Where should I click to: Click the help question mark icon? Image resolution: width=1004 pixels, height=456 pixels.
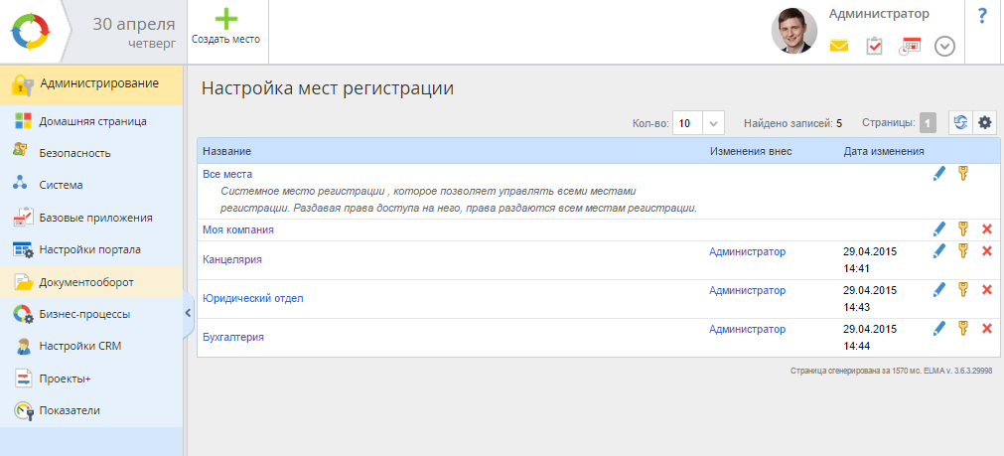coord(982,16)
